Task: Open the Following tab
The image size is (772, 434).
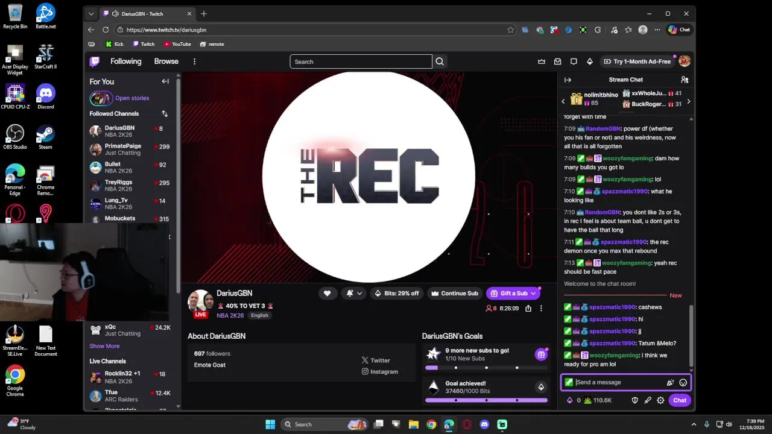Action: [x=125, y=61]
